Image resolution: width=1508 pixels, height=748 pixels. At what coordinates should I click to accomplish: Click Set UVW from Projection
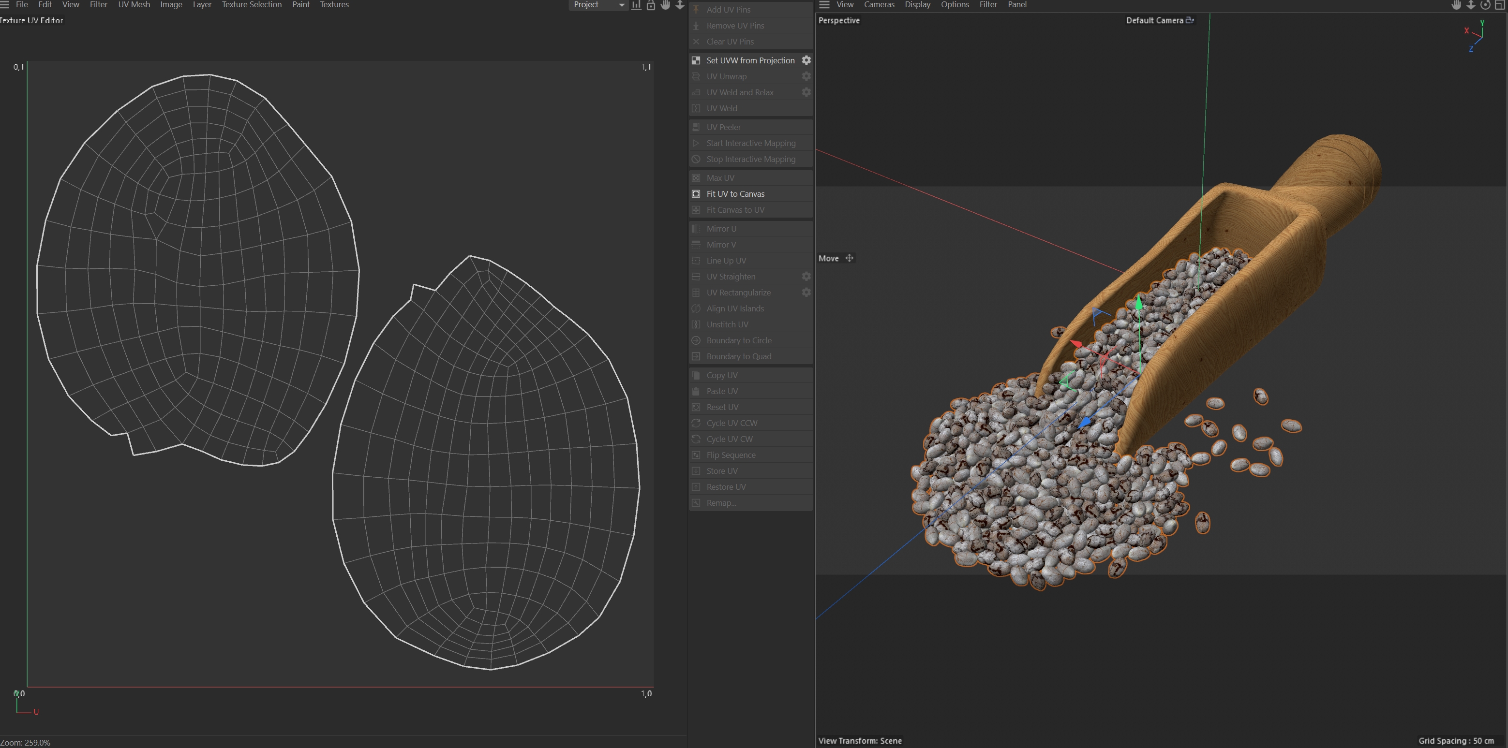pos(750,60)
